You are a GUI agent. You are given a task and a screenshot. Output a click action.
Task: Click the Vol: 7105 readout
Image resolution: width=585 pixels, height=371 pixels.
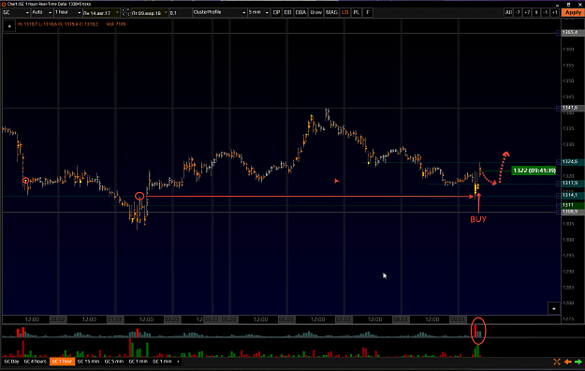click(x=116, y=24)
